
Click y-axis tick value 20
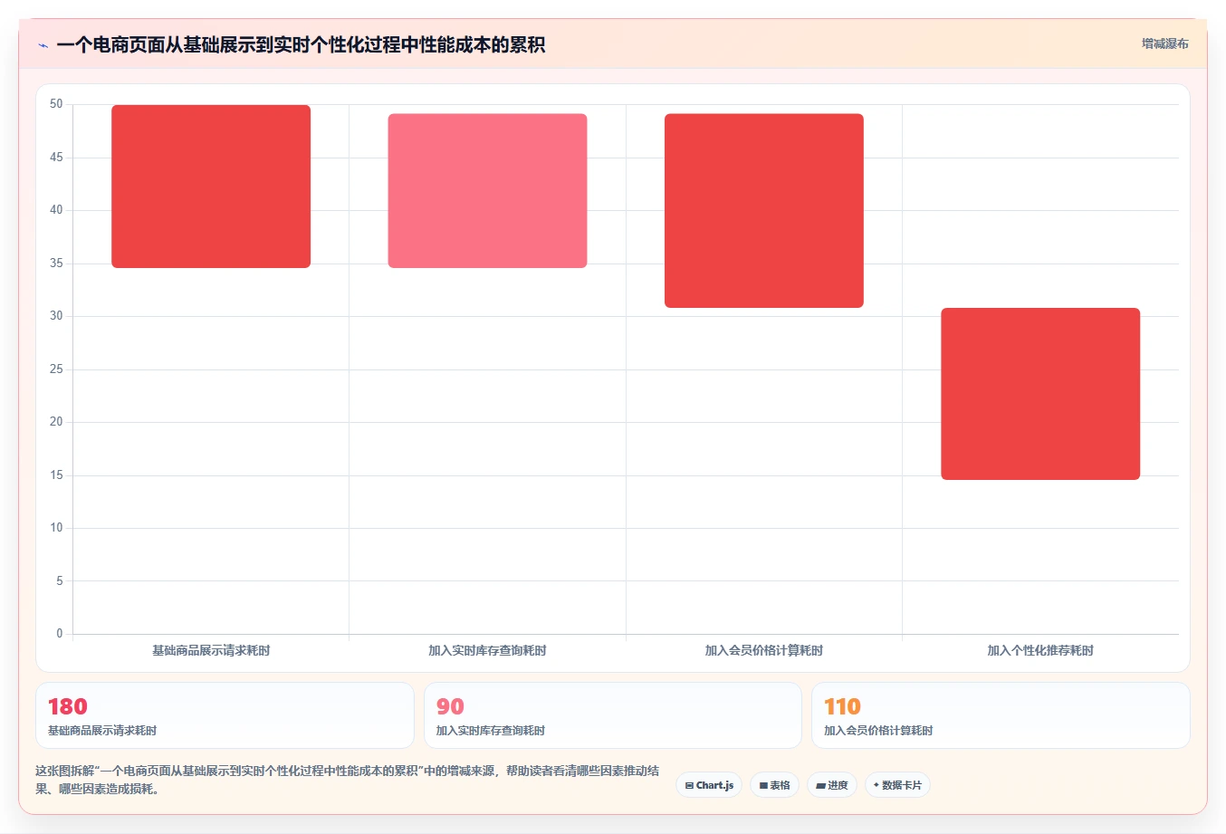coord(56,422)
